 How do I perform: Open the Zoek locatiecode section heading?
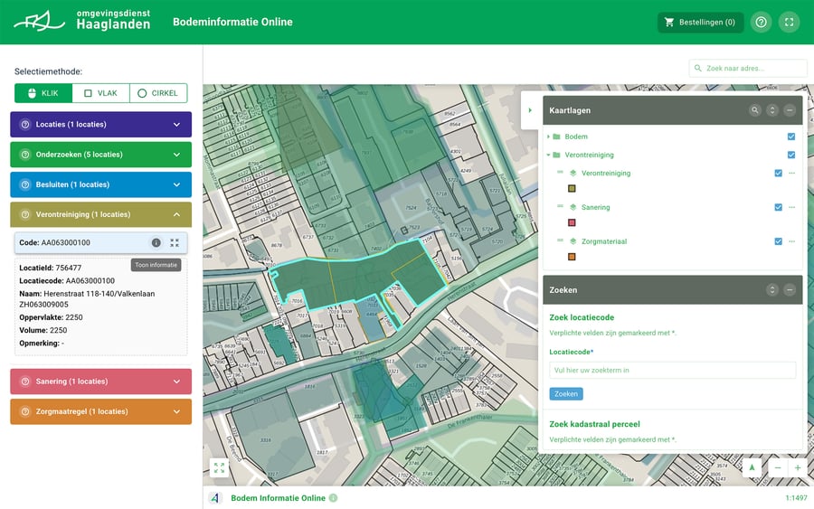582,317
